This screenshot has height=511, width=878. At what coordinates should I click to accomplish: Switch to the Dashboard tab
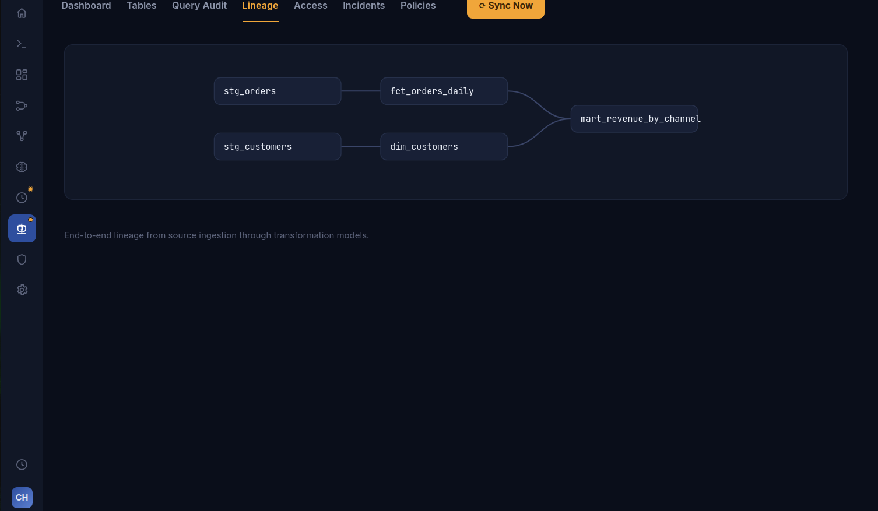(86, 6)
